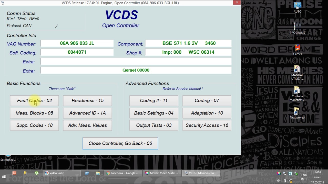Open the Next project desktop shortcut

(x=298, y=113)
